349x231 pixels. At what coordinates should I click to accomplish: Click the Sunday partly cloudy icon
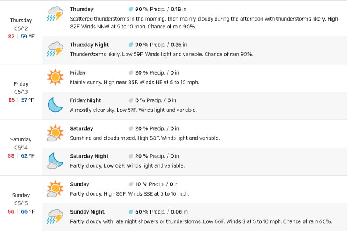[55, 189]
